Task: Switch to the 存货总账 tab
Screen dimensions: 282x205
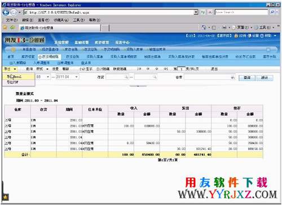Action: [x=72, y=56]
